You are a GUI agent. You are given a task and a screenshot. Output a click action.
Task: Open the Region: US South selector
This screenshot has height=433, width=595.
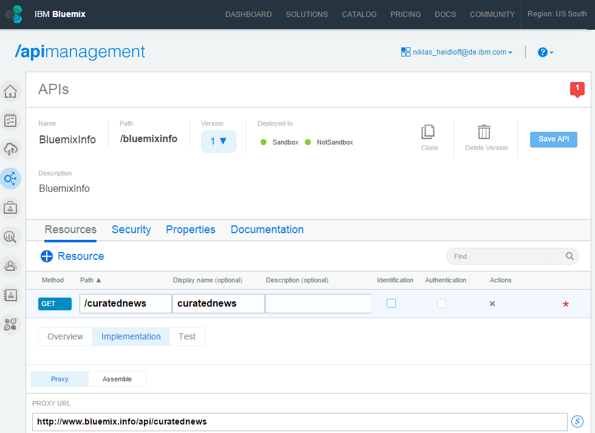click(x=557, y=14)
